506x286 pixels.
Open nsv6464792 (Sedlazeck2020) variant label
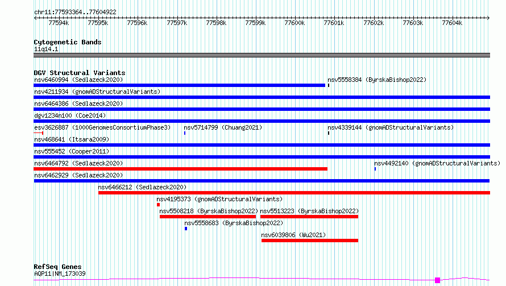click(78, 163)
